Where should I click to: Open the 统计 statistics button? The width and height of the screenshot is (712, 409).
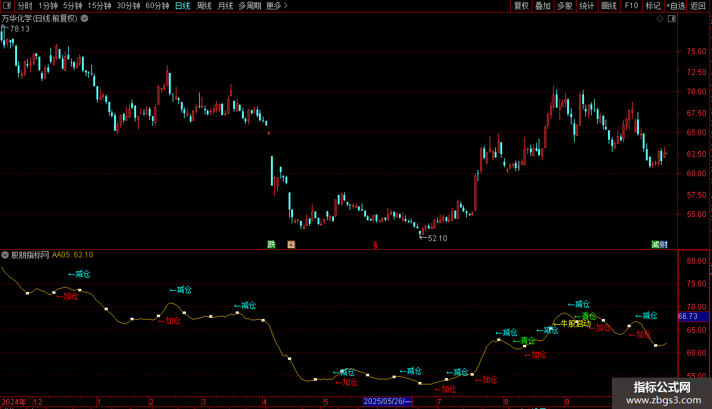click(586, 6)
